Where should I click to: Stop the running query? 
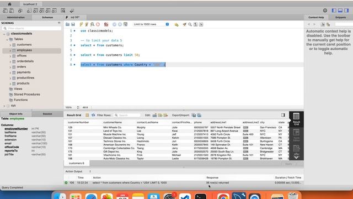tap(98, 24)
